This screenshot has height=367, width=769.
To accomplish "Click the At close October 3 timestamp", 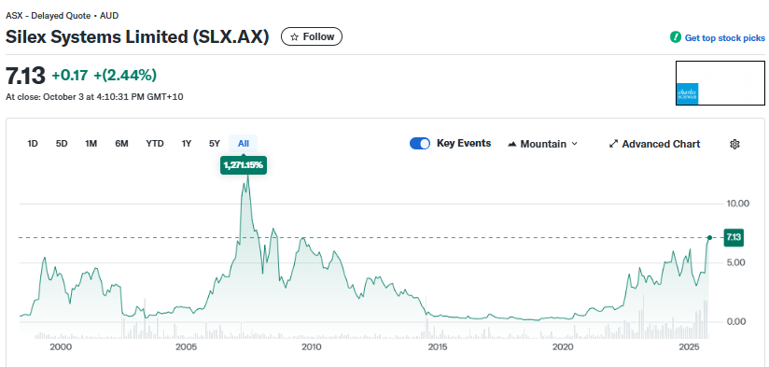I will coord(94,97).
